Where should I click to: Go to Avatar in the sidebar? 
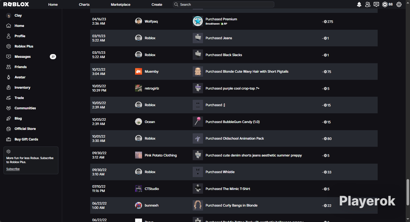click(20, 77)
